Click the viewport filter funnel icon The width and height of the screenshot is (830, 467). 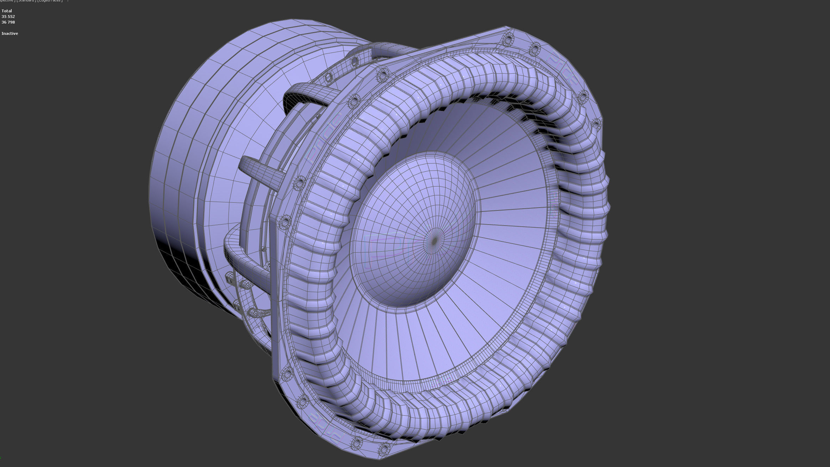pyautogui.click(x=68, y=1)
